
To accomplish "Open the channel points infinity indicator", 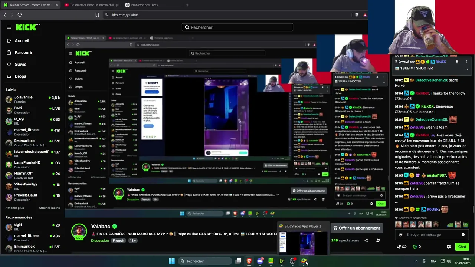I will click(402, 247).
